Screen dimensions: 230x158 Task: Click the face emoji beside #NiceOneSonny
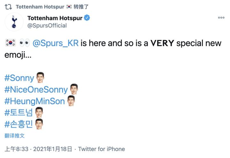pyautogui.click(x=74, y=89)
